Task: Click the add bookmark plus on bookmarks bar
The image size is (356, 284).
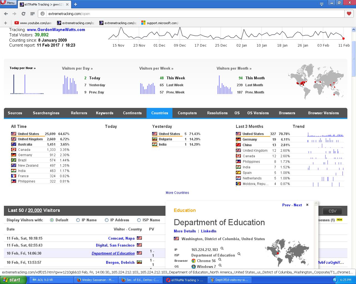Action: 5,23
